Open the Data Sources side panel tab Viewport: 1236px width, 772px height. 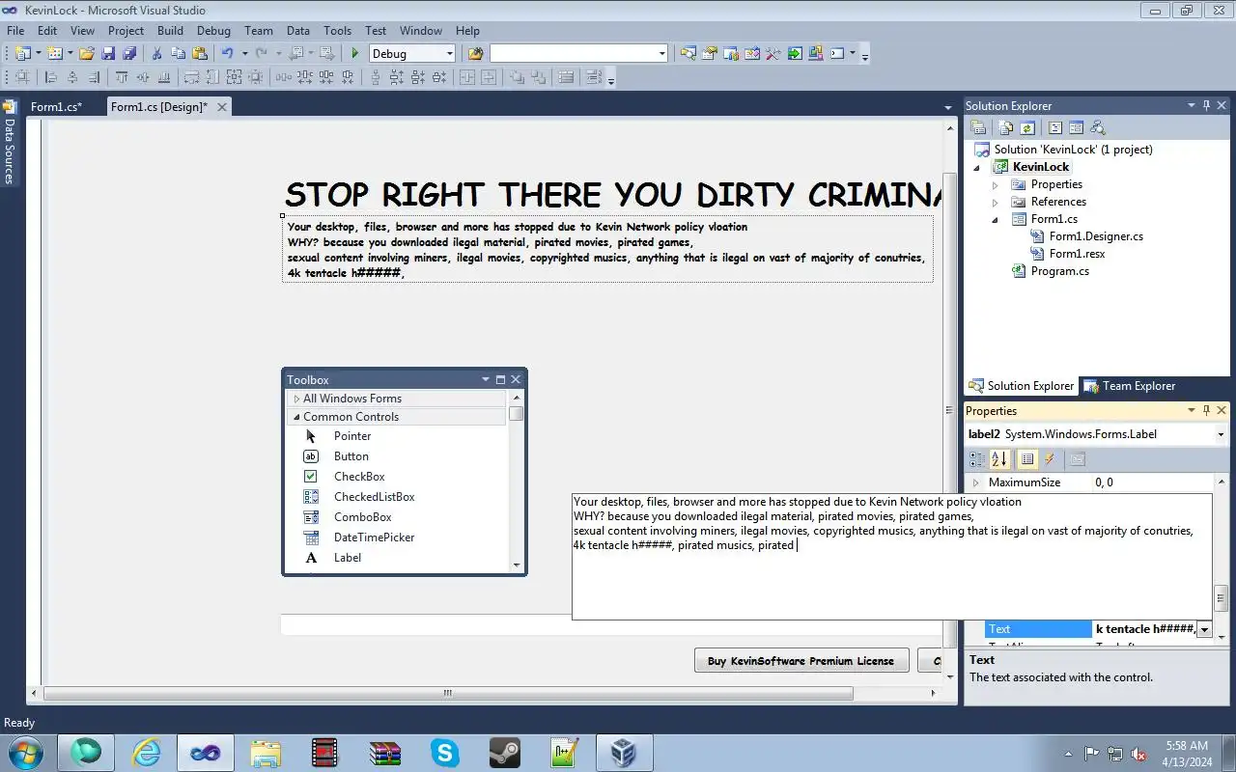[x=10, y=143]
